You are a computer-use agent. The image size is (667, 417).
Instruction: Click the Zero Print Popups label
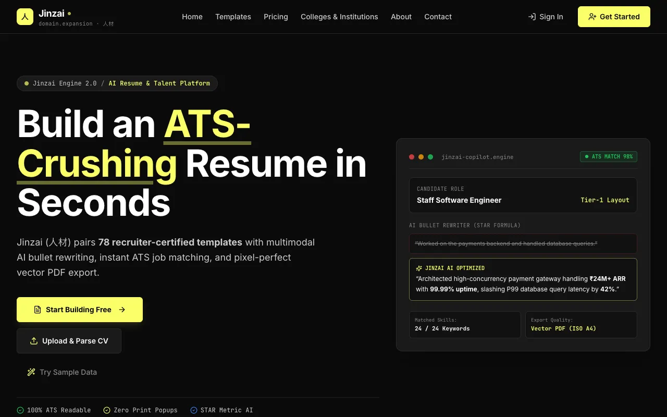point(146,410)
